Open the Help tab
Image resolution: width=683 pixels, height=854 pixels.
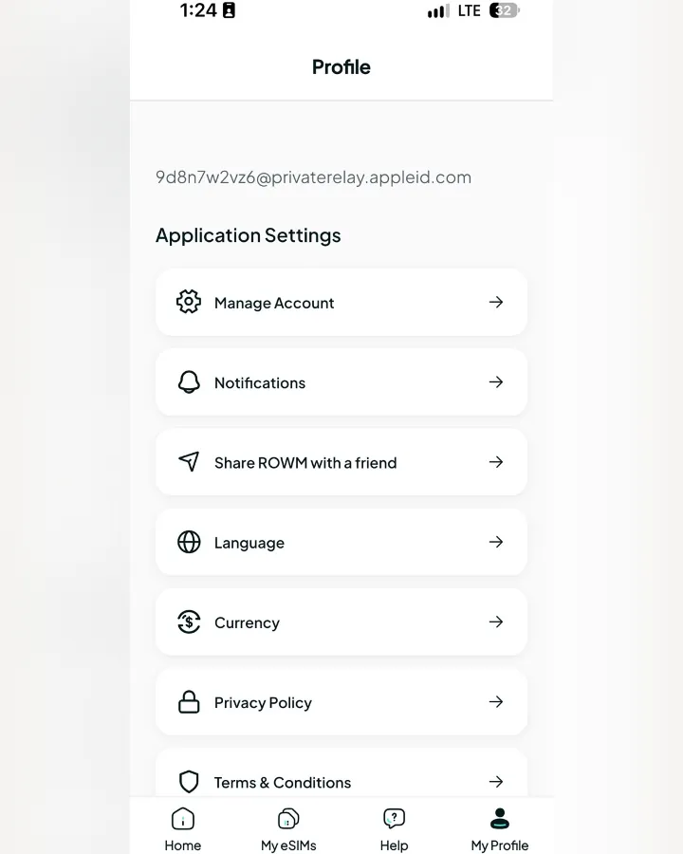394,829
